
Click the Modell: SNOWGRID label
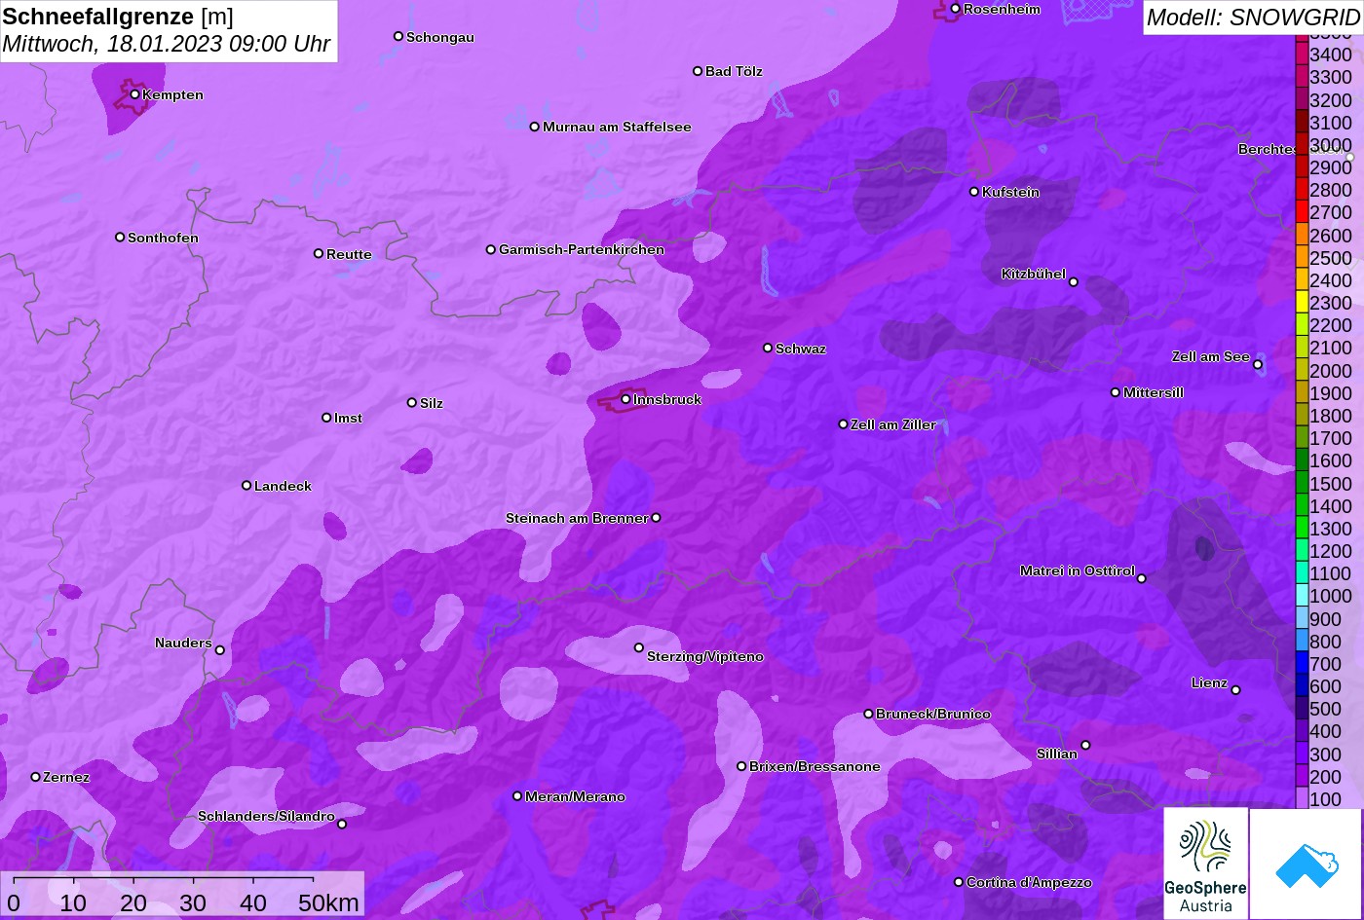[1252, 17]
